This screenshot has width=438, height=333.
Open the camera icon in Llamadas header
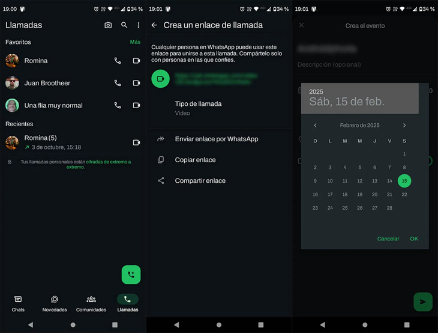pyautogui.click(x=108, y=25)
